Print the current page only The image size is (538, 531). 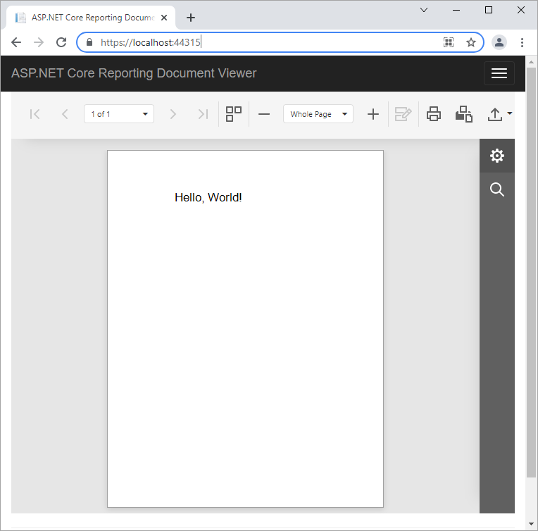[464, 114]
